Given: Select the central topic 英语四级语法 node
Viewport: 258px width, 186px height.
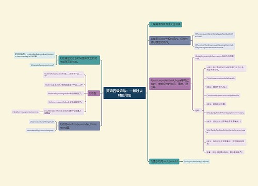Looking at the screenshot, I should click(124, 93).
